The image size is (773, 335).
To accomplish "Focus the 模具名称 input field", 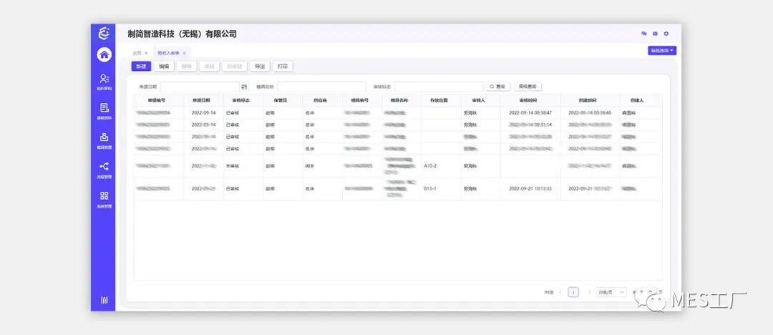I will [321, 87].
